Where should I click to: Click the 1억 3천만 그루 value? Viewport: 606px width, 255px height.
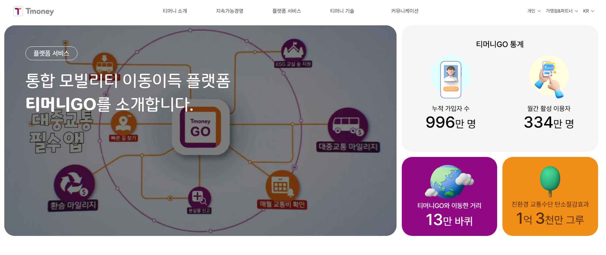coord(550,218)
